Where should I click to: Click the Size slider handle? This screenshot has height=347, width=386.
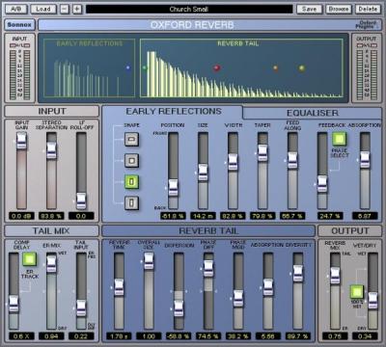pyautogui.click(x=203, y=173)
